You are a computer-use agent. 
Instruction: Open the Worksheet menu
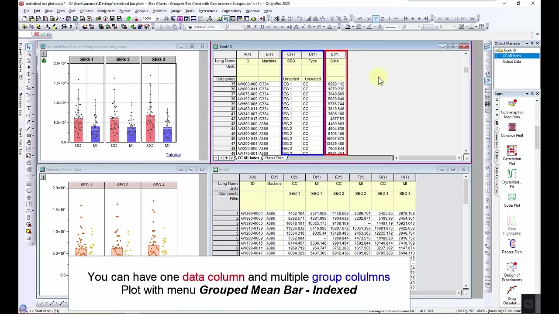106,11
